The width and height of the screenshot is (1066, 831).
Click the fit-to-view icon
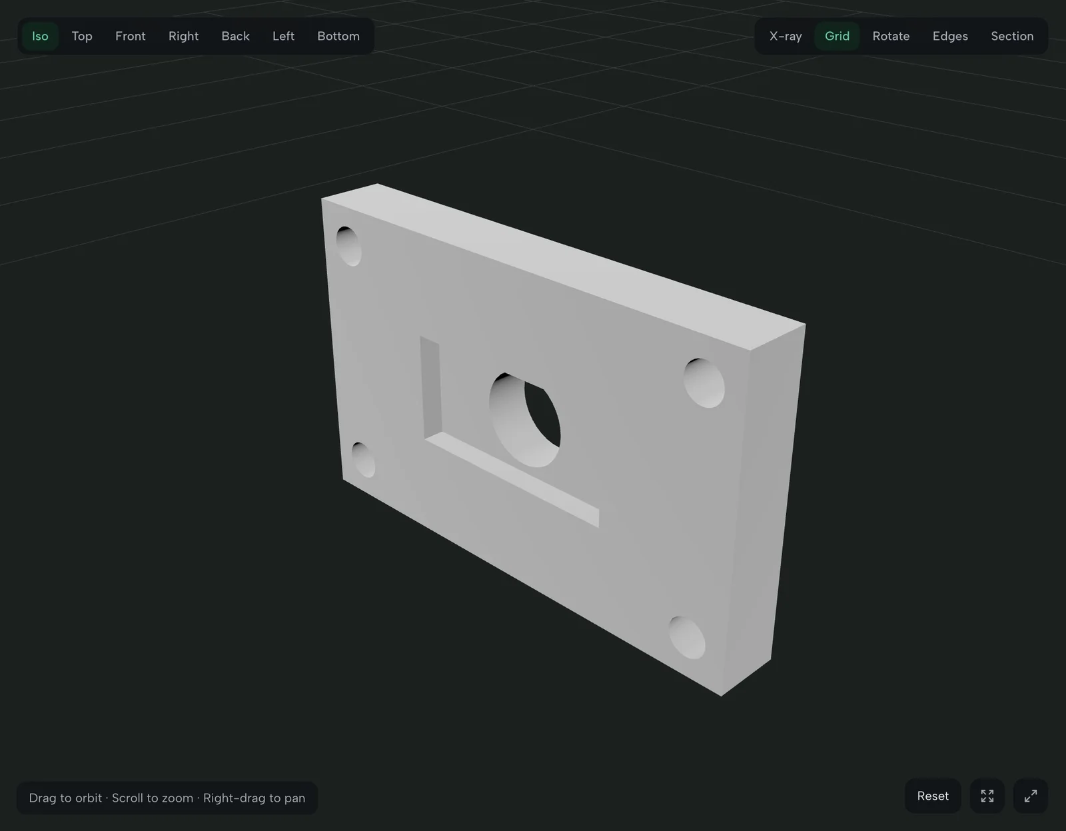987,796
